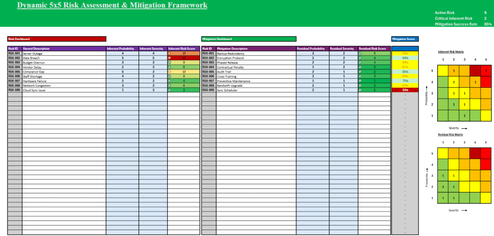Select the Hardware Failure hazard cell
This screenshot has width=494, height=236.
tap(64, 81)
